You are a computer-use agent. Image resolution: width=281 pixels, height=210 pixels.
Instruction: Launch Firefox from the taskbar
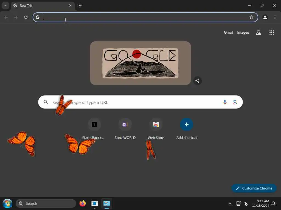pos(82,203)
